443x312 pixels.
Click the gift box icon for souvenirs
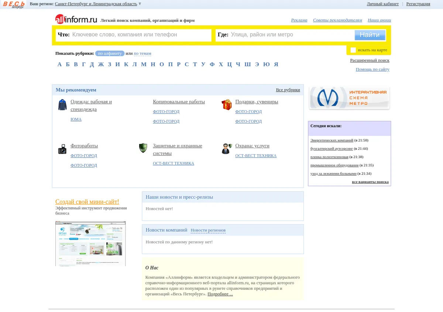click(x=226, y=105)
